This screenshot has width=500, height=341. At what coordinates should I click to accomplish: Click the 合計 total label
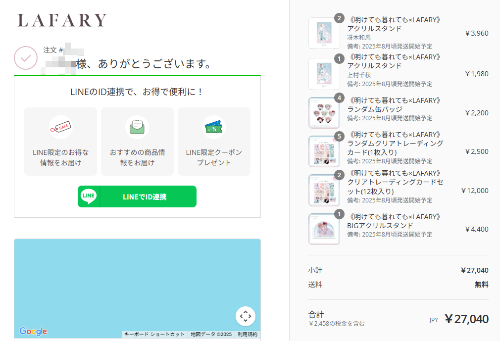pyautogui.click(x=316, y=315)
